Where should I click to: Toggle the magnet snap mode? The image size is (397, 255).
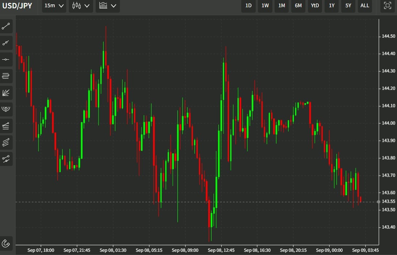pyautogui.click(x=6, y=243)
